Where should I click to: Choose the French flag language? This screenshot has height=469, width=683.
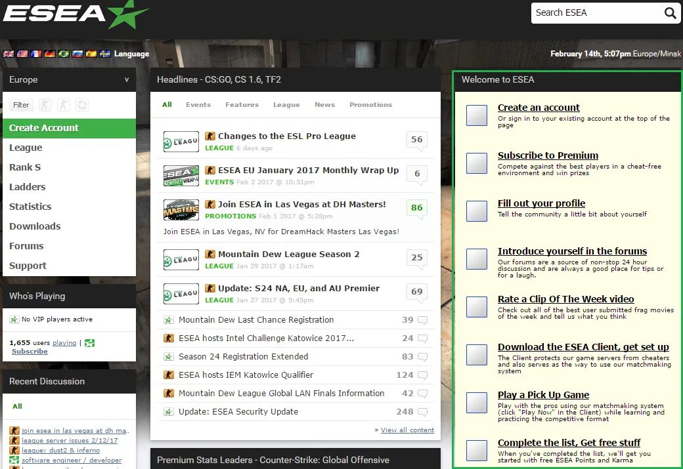(36, 54)
